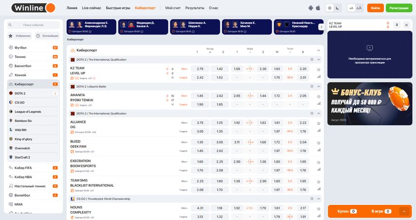Open statistics for BLEED vs GEEK FAM
Image resolution: width=416 pixels, height=220 pixels.
click(319, 150)
